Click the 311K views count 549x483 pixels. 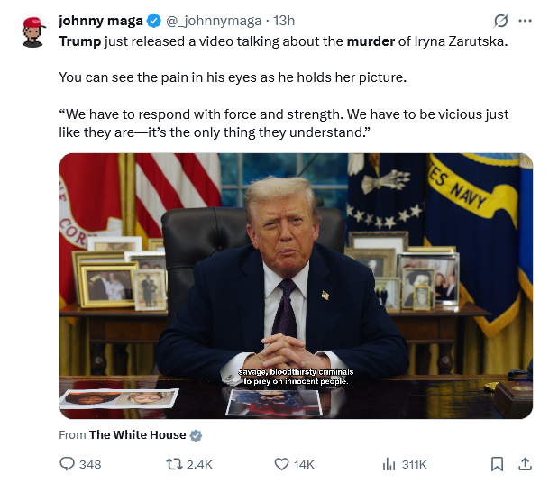click(414, 464)
